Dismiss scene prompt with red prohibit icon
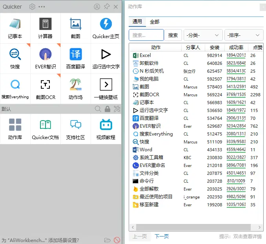266x244 pixels. (117, 240)
